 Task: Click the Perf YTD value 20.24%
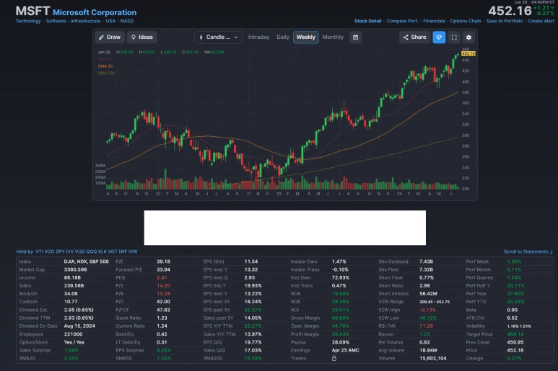tap(515, 302)
